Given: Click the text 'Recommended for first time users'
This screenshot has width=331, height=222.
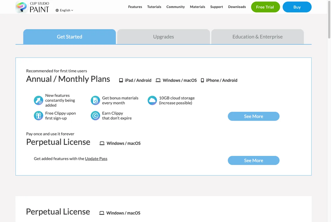Looking at the screenshot, I should coord(57,71).
